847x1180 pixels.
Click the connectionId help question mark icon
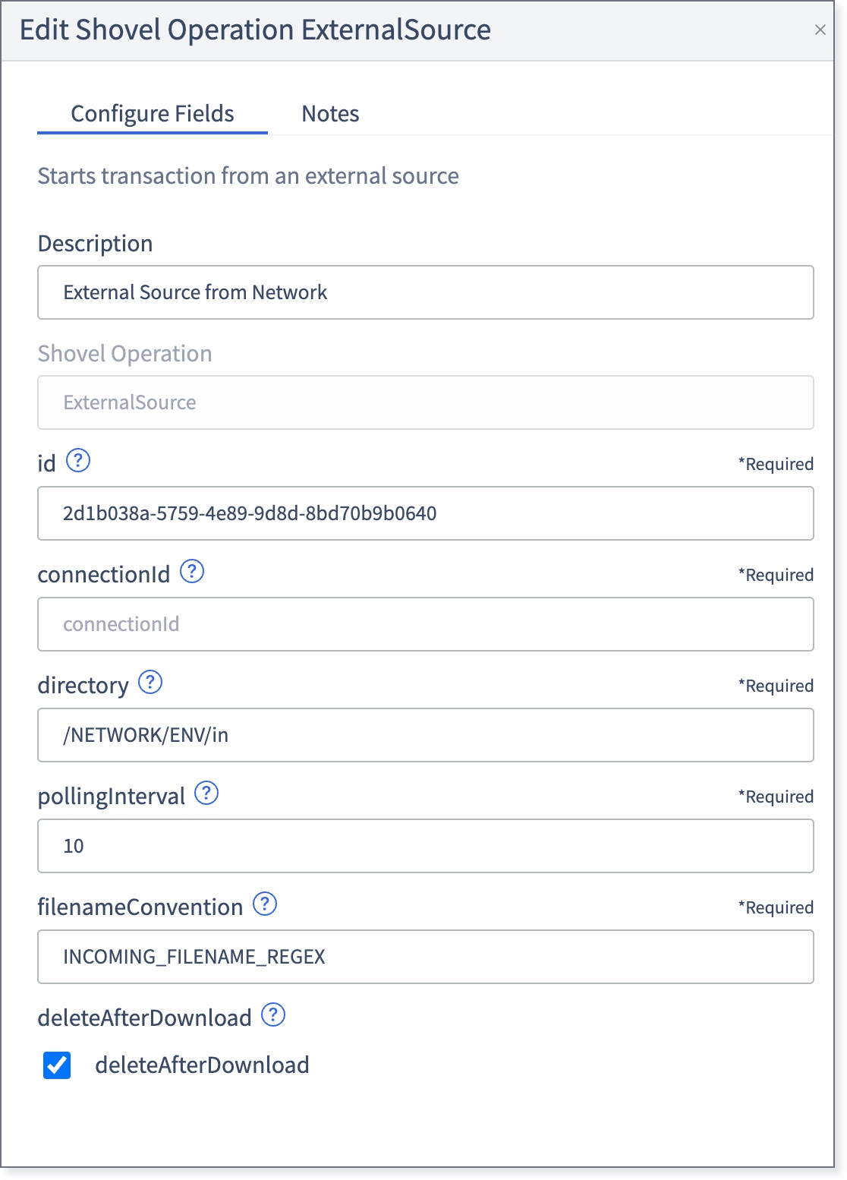click(192, 571)
